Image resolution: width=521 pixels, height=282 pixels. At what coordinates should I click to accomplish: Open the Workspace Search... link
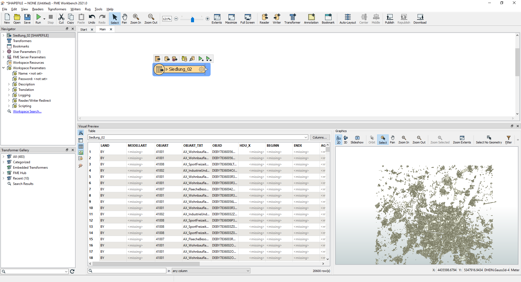pos(27,111)
